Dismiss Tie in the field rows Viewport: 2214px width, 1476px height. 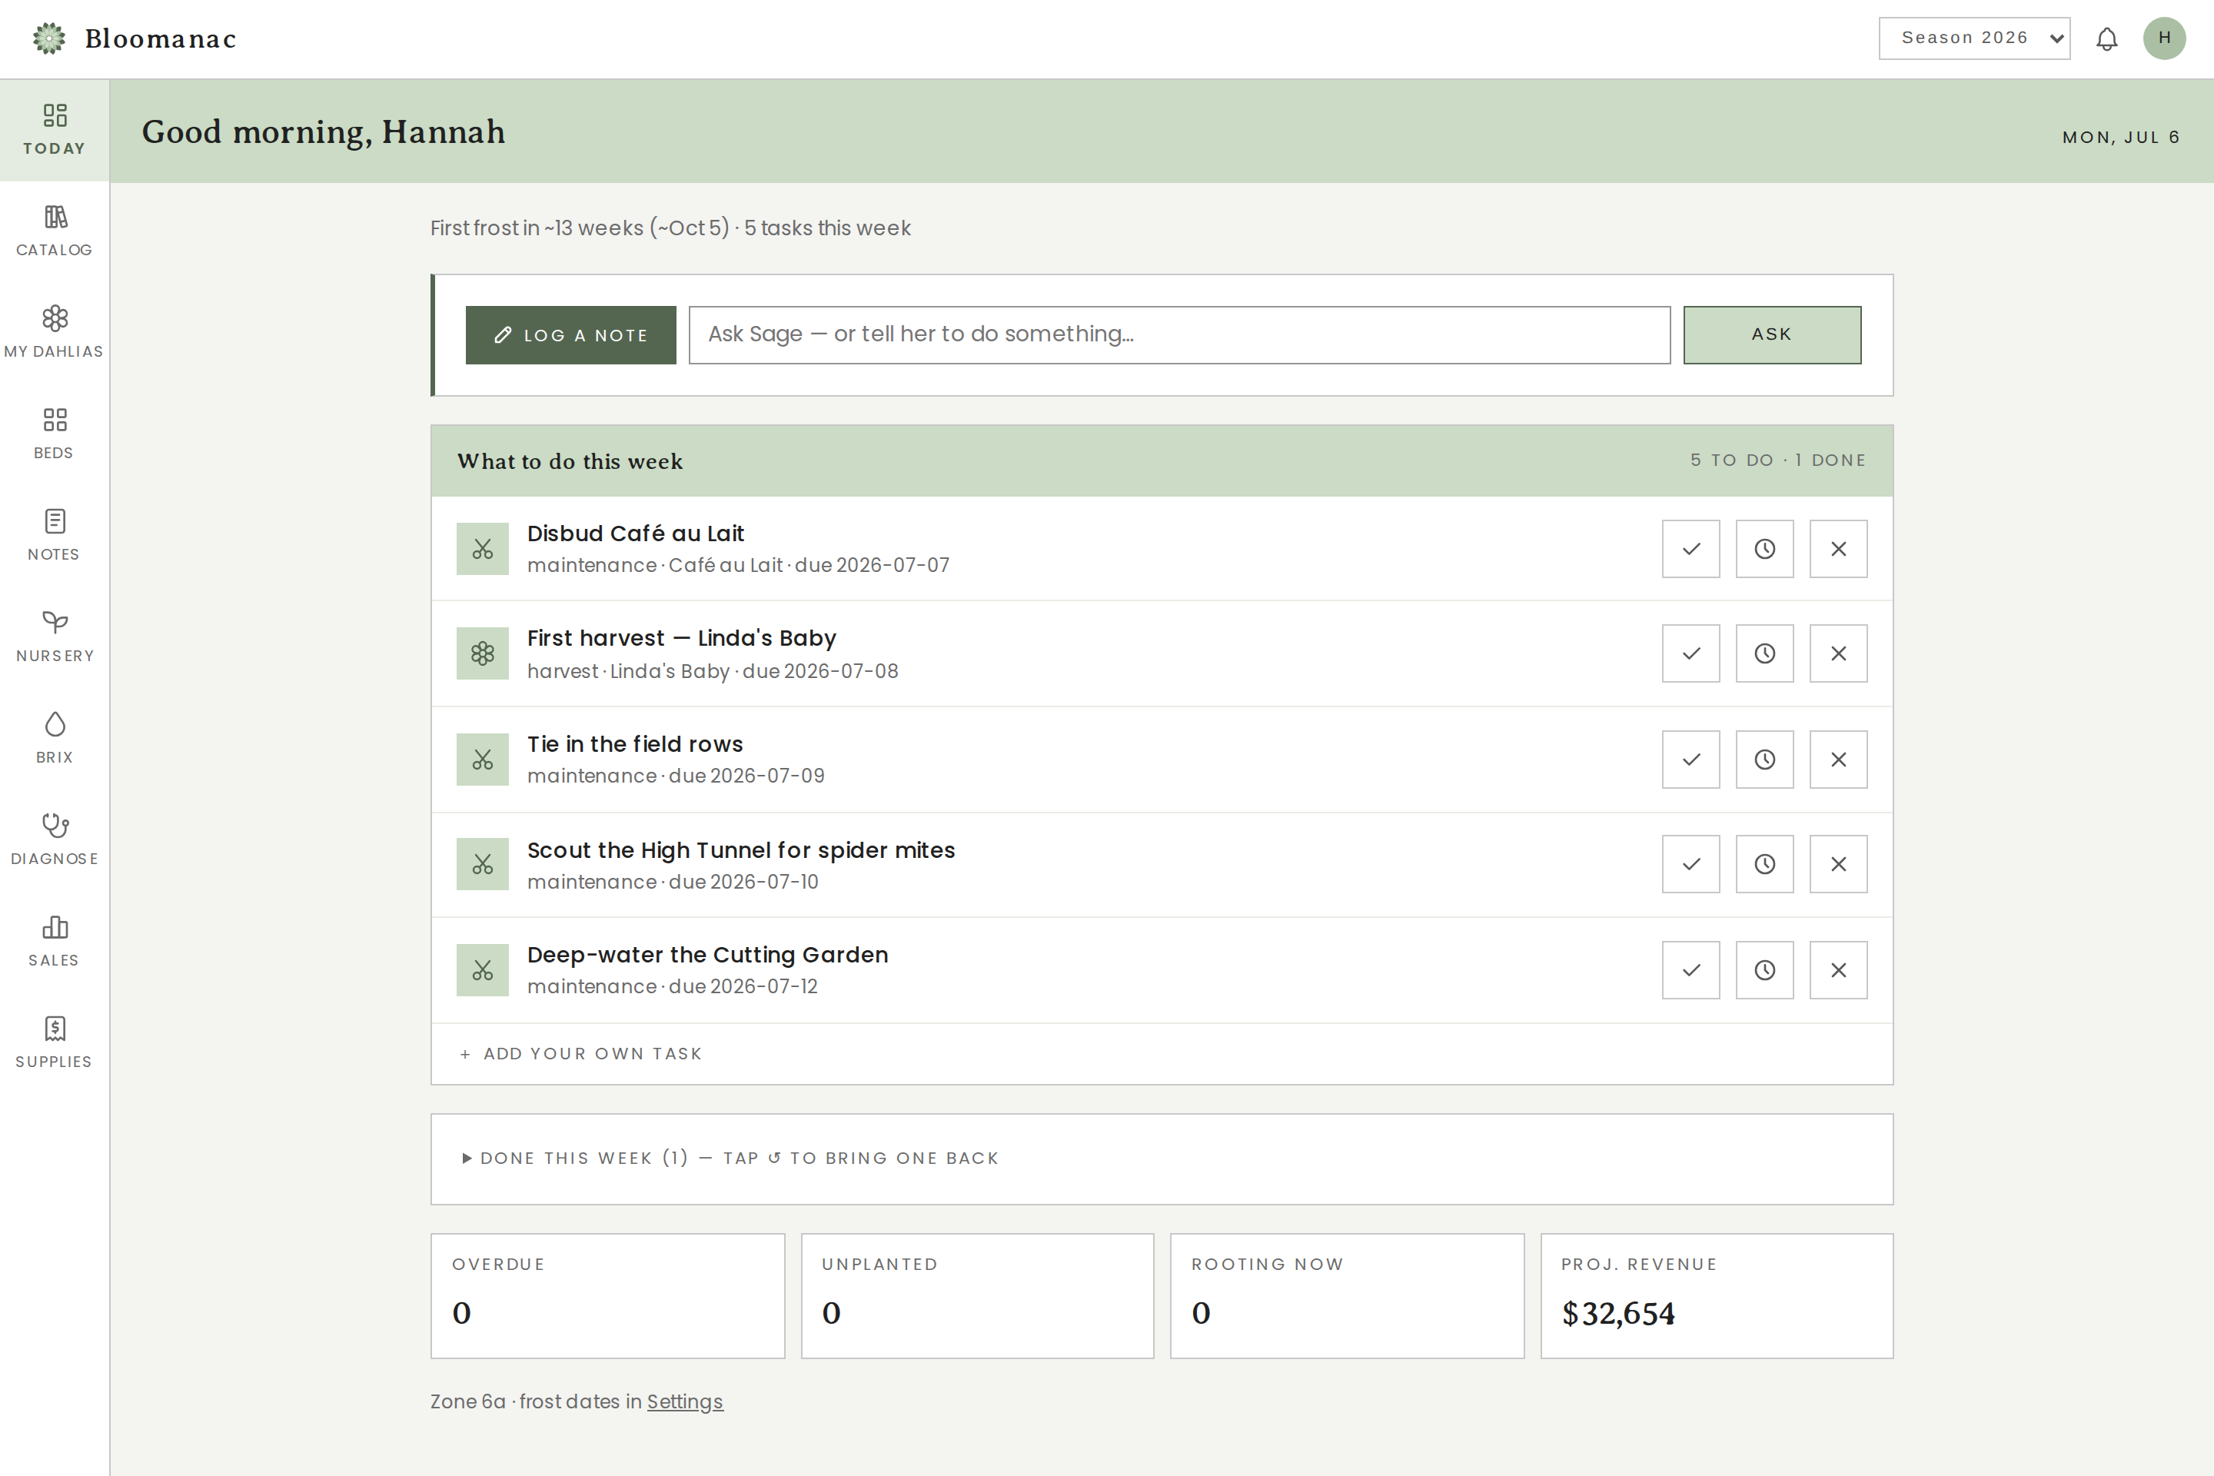tap(1838, 760)
